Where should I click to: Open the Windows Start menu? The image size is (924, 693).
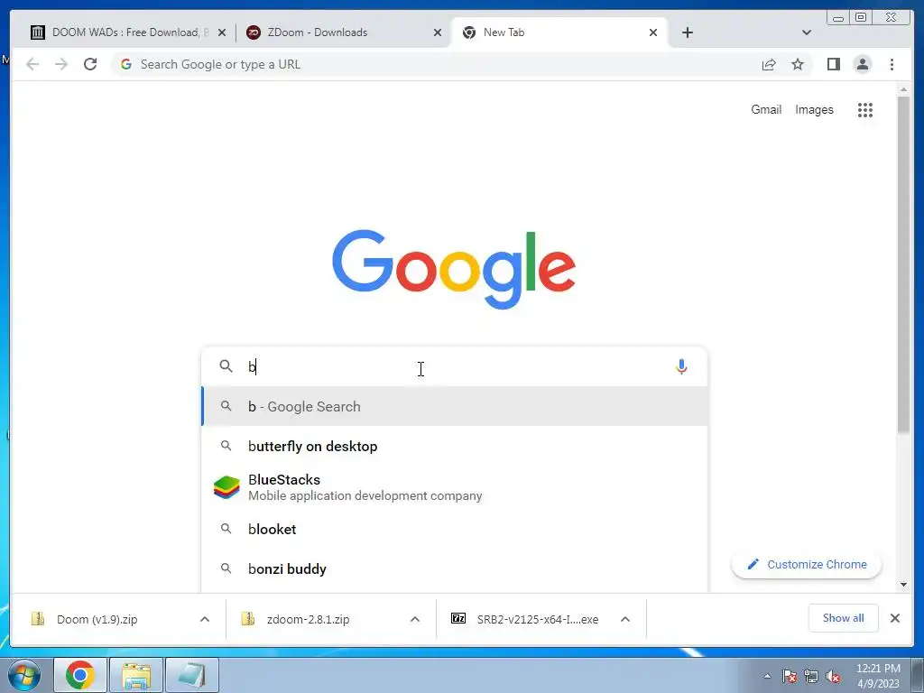24,675
